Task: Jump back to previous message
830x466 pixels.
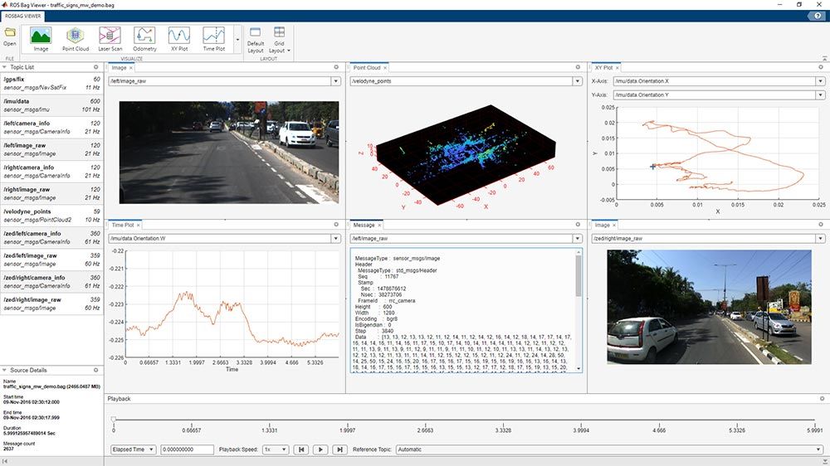Action: click(x=302, y=449)
